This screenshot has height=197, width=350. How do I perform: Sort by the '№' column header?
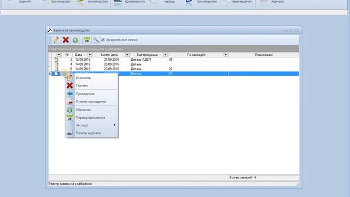(x=67, y=55)
